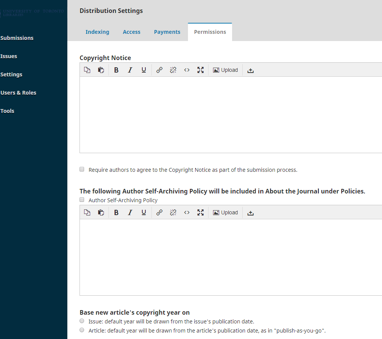The image size is (382, 339).
Task: Switch to the Access tab
Action: 132,32
